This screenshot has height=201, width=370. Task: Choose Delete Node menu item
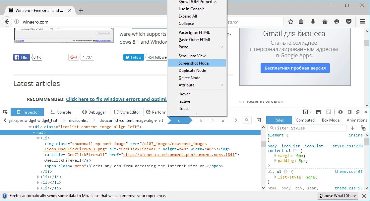pyautogui.click(x=197, y=78)
